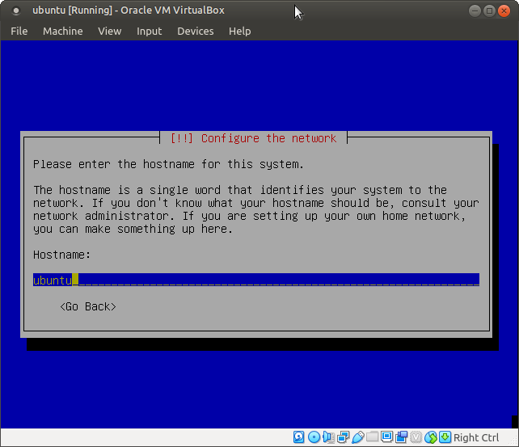Click the network adapter status icon
This screenshot has width=519, height=447.
point(343,437)
